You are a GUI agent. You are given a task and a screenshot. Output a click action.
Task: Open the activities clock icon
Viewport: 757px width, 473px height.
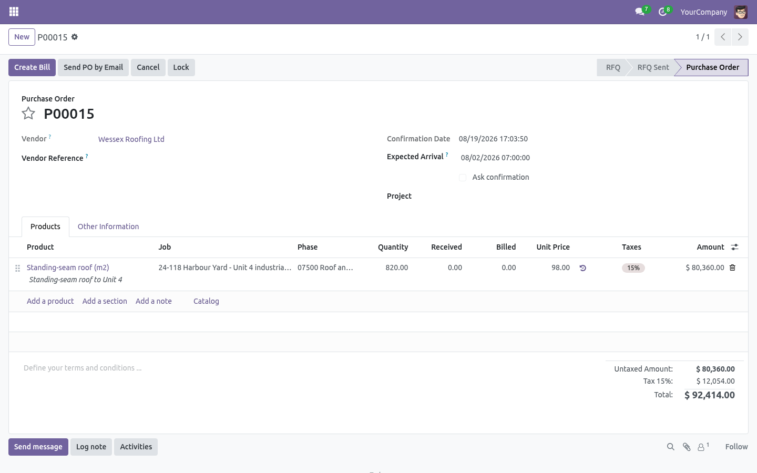click(x=662, y=12)
